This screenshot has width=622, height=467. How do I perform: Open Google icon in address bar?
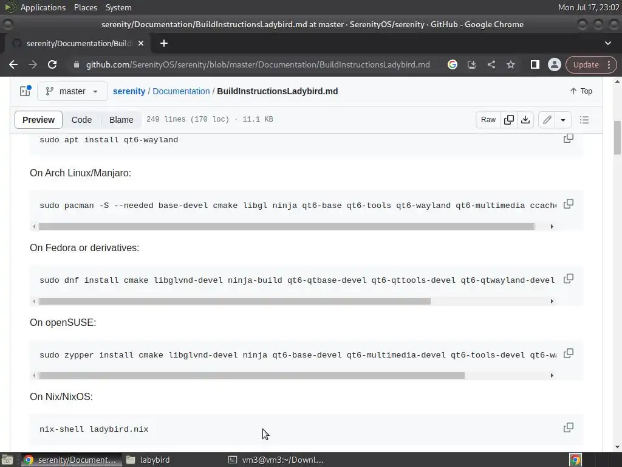tap(452, 64)
